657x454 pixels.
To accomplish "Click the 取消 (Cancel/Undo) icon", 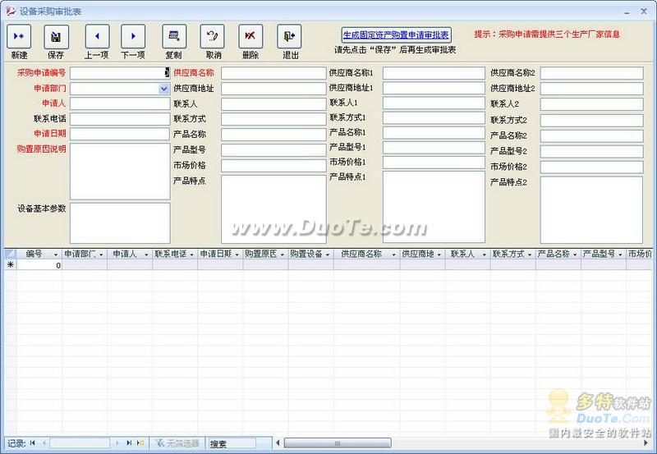I will pyautogui.click(x=212, y=36).
